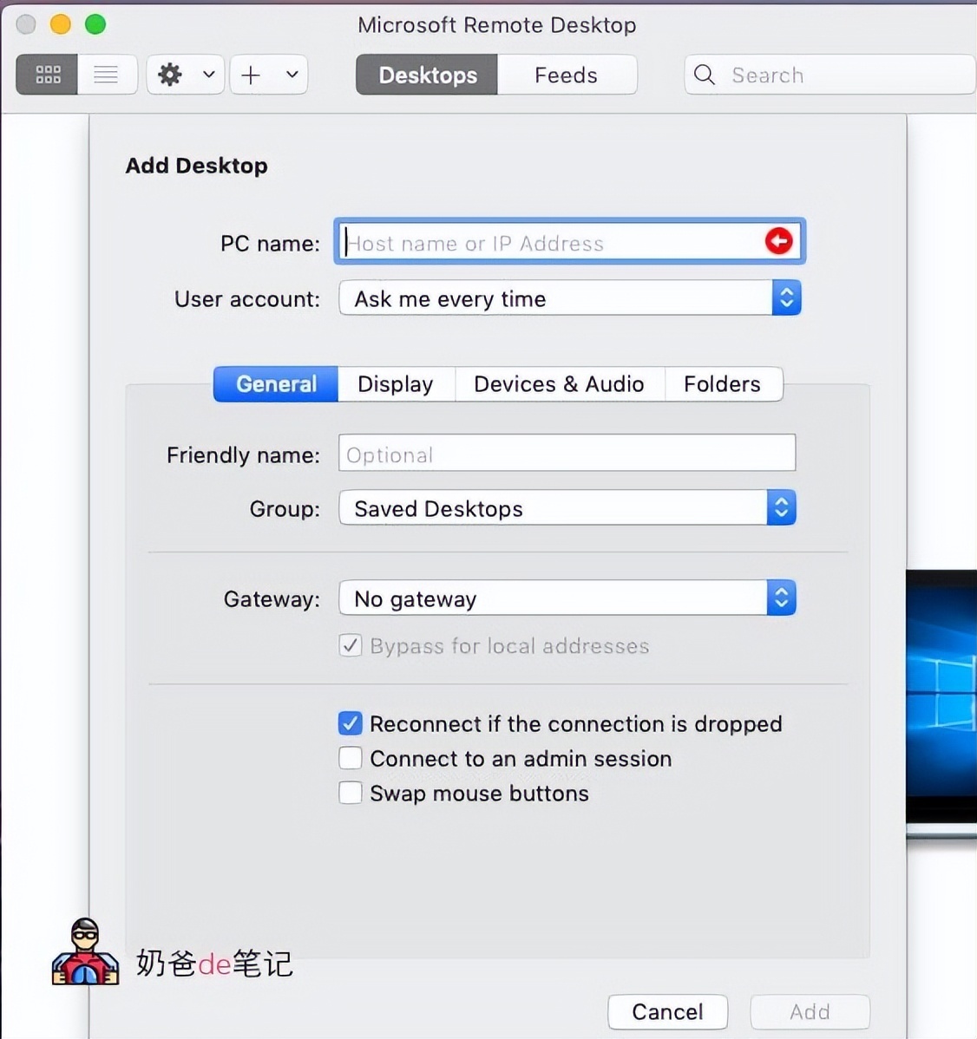
Task: Click the settings gear icon
Action: pos(170,75)
